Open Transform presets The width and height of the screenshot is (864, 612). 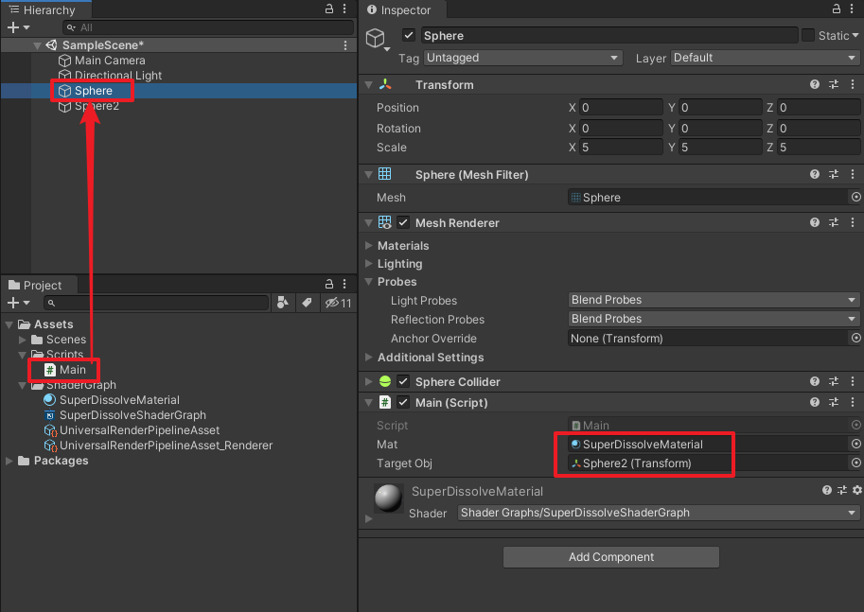[x=834, y=84]
